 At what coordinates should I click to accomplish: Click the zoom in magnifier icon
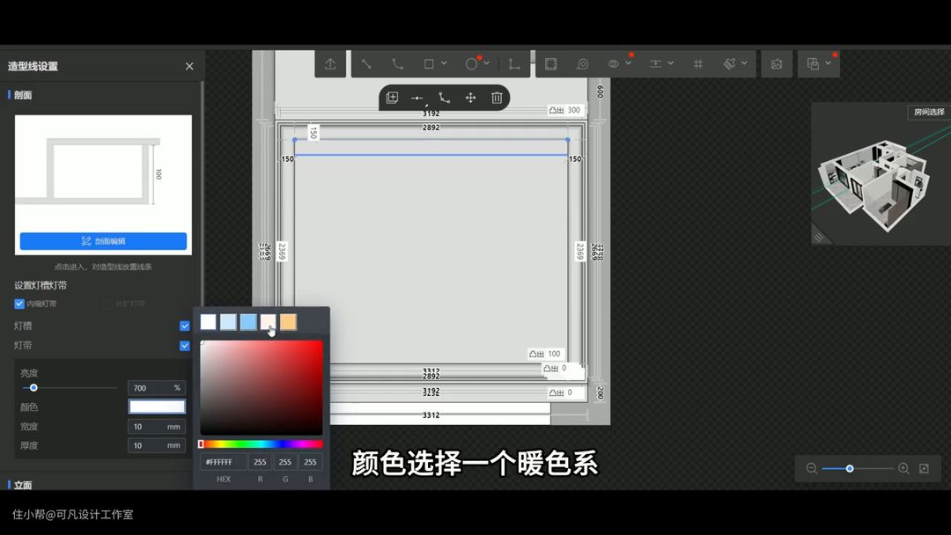click(903, 468)
